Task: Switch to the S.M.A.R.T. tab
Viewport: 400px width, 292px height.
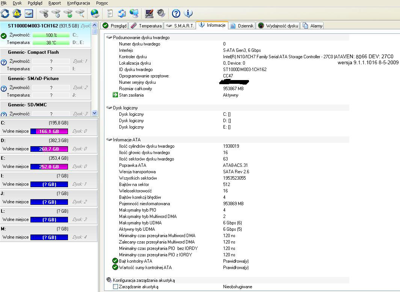Action: tap(180, 26)
